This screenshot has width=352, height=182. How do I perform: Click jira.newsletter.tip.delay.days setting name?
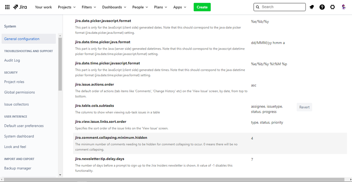tap(100, 159)
